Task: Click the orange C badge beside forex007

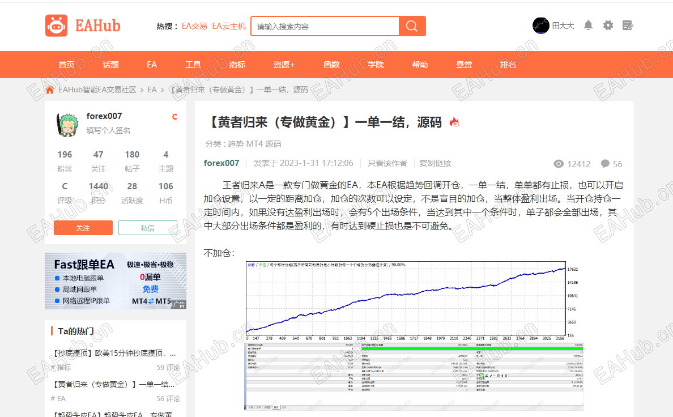Action: tap(174, 117)
